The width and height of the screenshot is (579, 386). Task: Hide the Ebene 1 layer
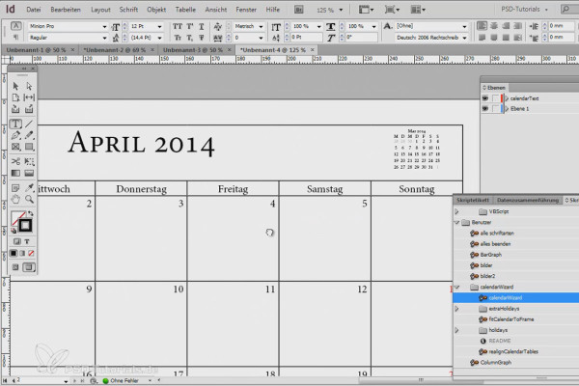485,109
